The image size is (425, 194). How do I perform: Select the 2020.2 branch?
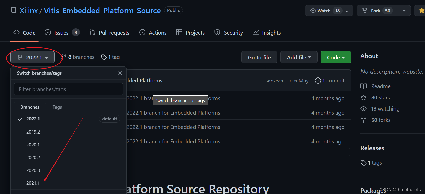coord(68,158)
